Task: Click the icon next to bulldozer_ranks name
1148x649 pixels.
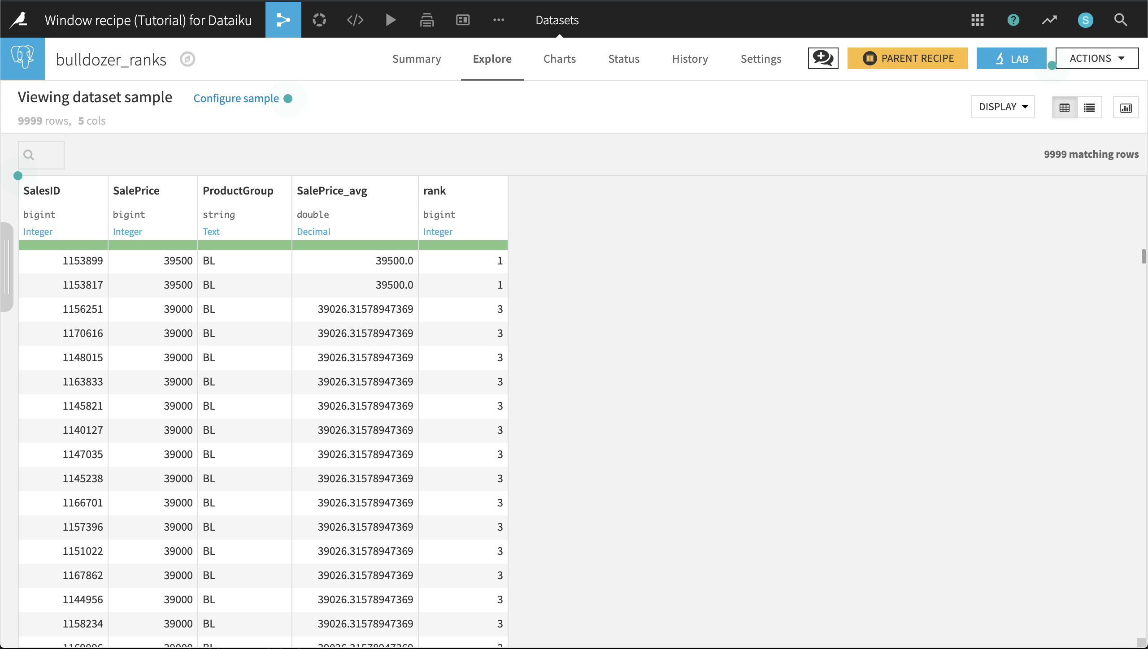Action: coord(187,59)
